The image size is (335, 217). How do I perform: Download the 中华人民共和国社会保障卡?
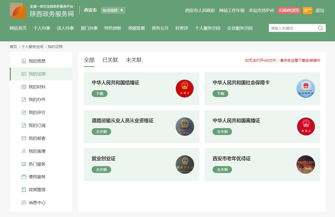click(x=220, y=94)
